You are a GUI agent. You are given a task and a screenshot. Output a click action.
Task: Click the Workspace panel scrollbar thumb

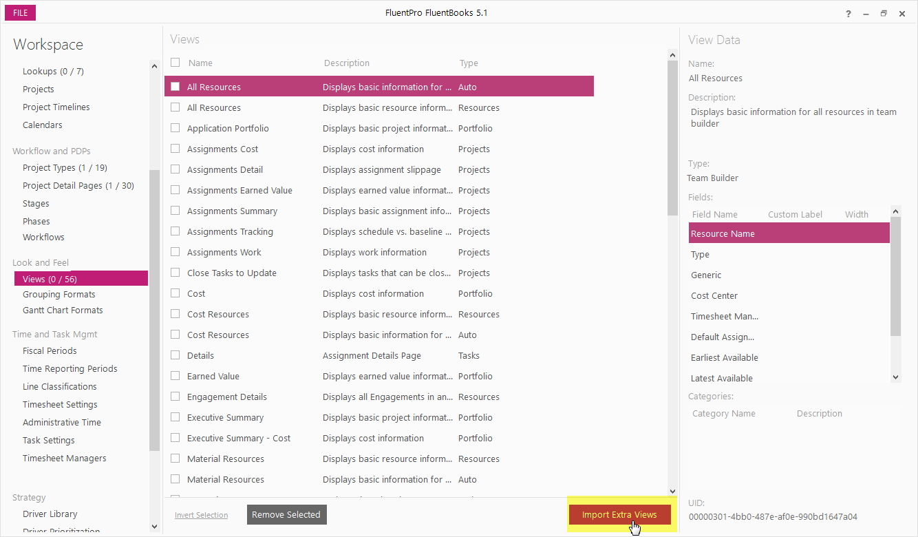(x=154, y=310)
